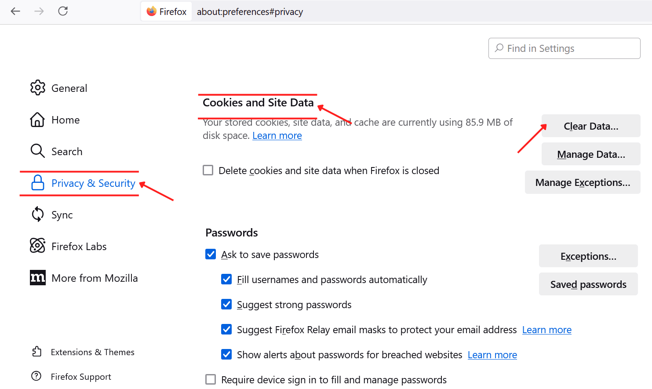Enable Require device sign in for passwords
The image size is (652, 389).
click(x=211, y=379)
